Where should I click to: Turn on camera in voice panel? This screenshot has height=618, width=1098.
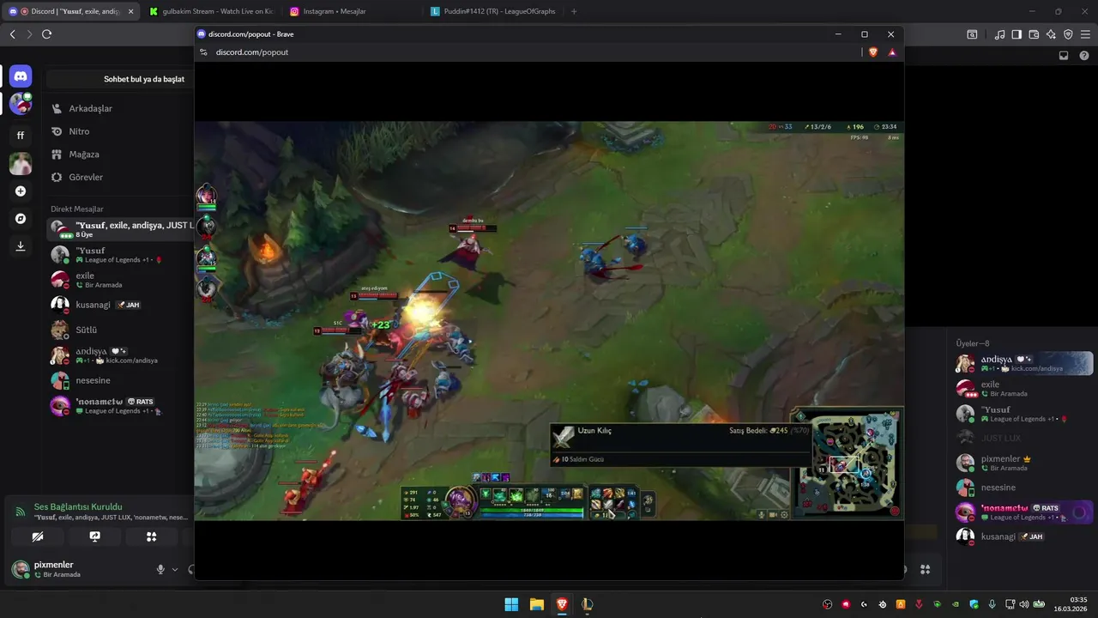coord(37,536)
